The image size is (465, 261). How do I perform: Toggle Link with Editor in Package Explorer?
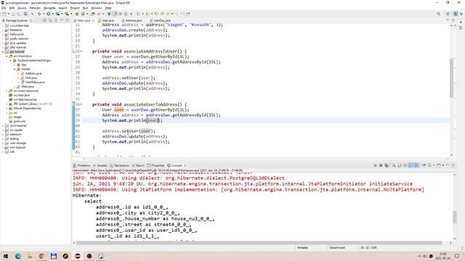[50, 20]
